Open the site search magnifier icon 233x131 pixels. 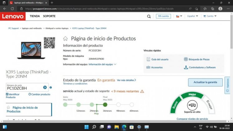point(149,16)
